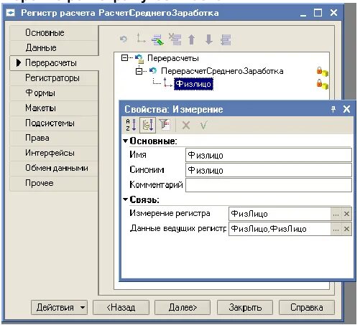This screenshot has width=360, height=325.
Task: Click lock icon beside Физлицо row
Action: (323, 84)
